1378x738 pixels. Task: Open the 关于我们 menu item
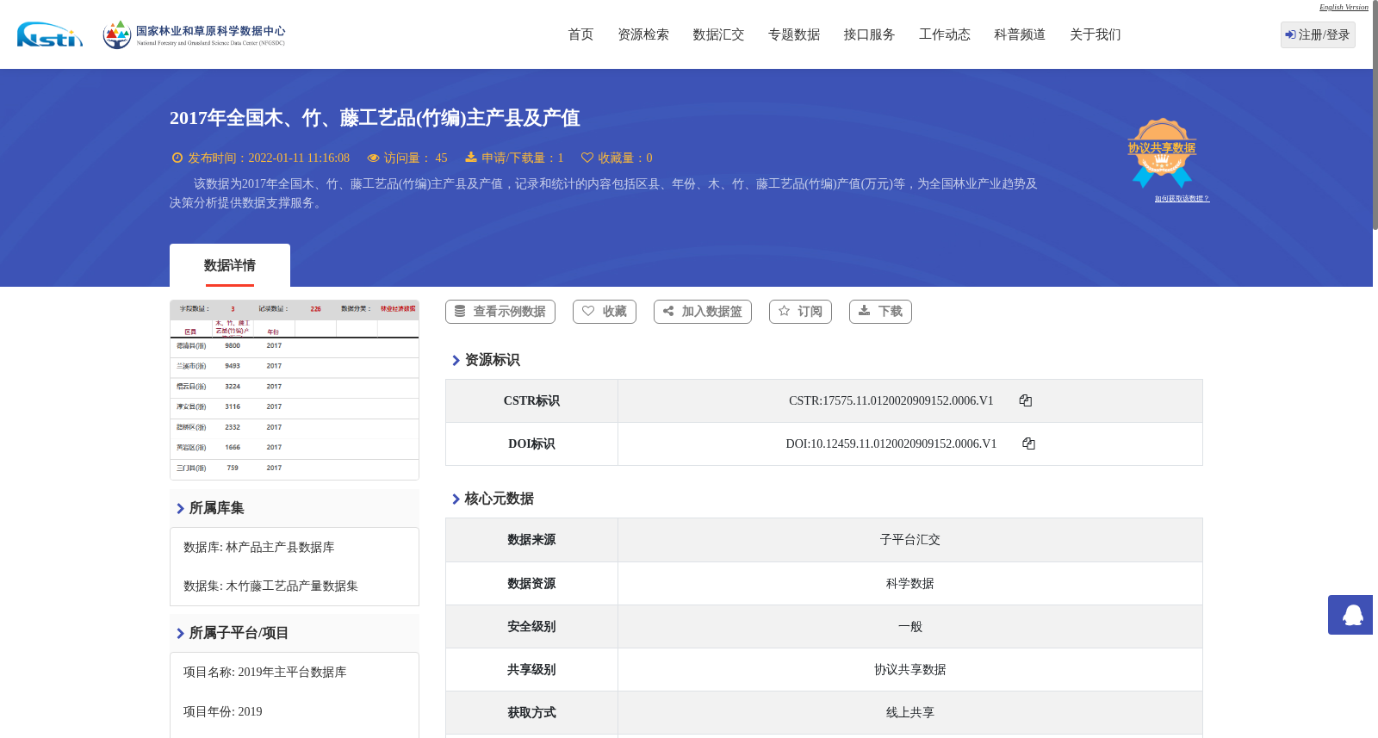tap(1096, 34)
